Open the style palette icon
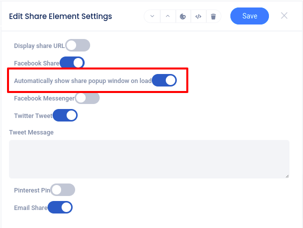Image resolution: width=303 pixels, height=228 pixels. (183, 16)
